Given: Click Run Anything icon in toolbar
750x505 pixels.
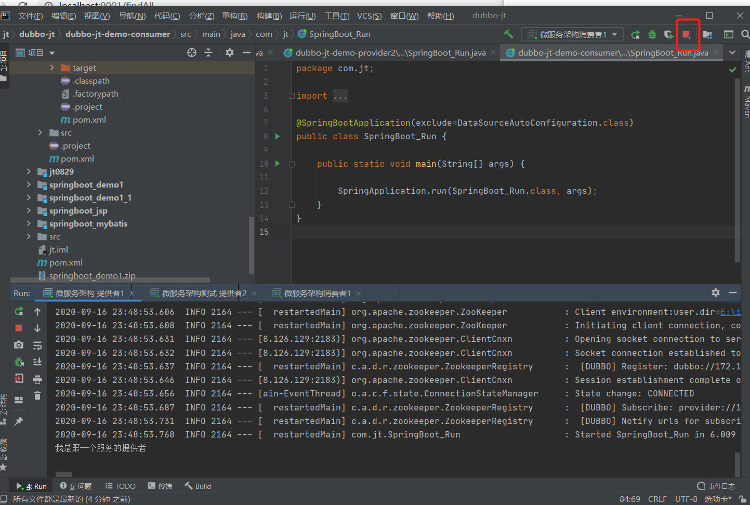Looking at the screenshot, I should coord(729,34).
